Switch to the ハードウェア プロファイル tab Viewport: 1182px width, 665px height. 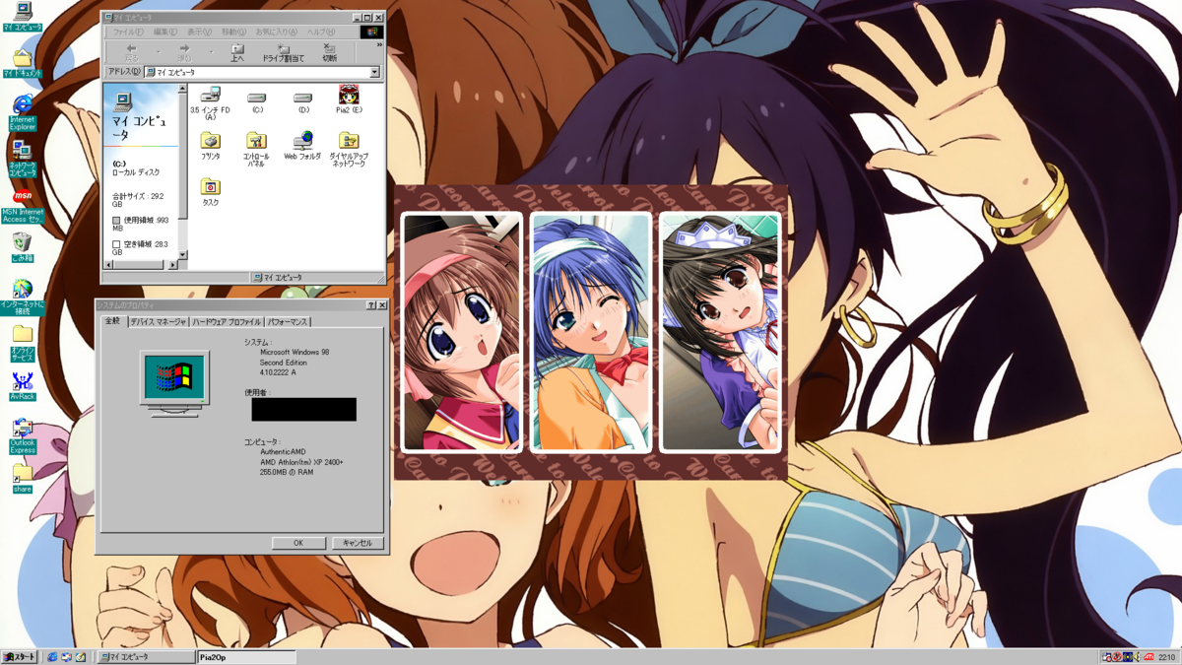click(x=228, y=322)
